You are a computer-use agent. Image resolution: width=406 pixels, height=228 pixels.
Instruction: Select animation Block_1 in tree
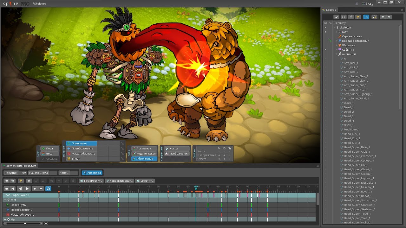pyautogui.click(x=349, y=103)
